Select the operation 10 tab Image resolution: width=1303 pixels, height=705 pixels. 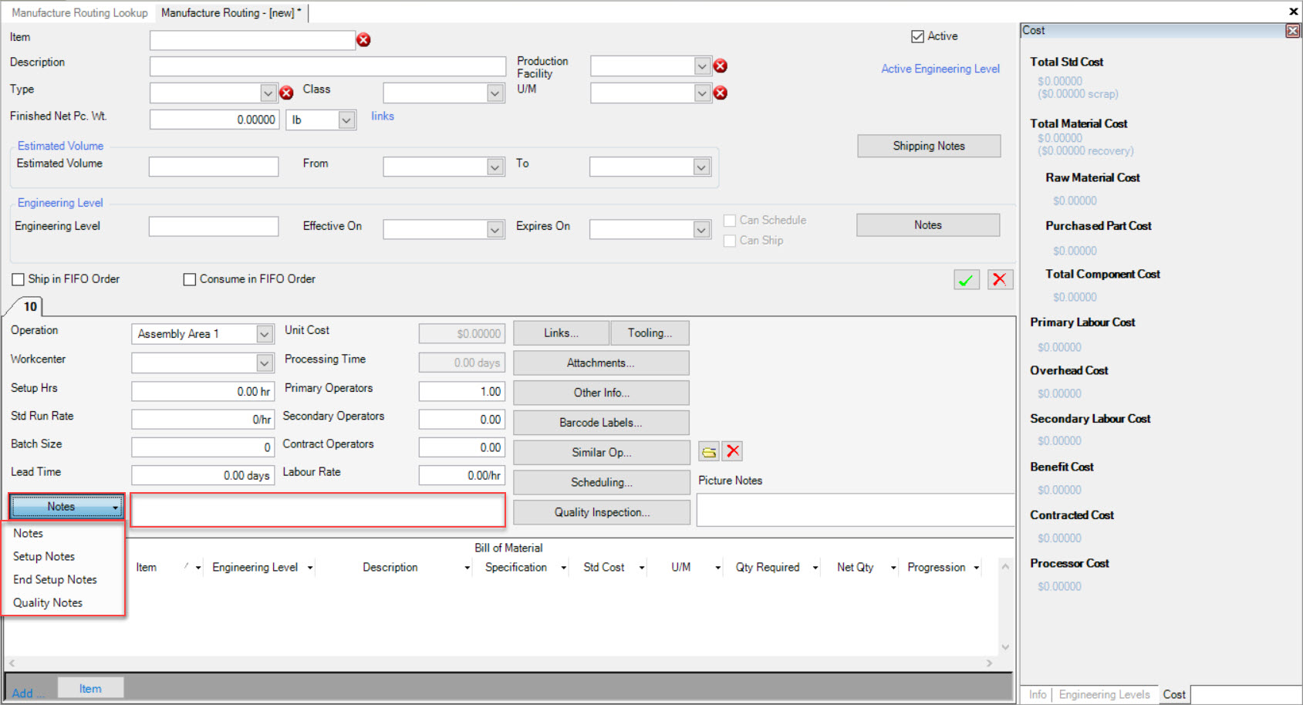point(30,307)
